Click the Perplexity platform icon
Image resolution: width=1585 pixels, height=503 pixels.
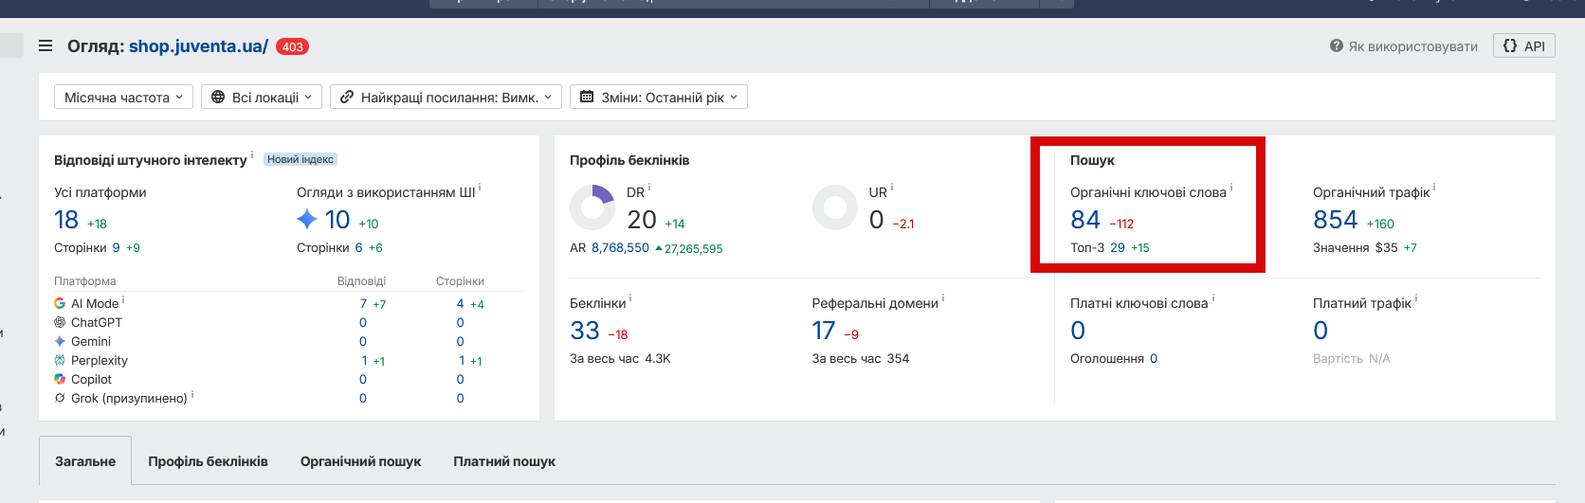click(x=60, y=360)
